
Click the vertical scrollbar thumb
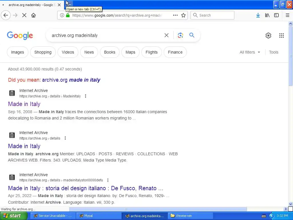tap(290, 56)
